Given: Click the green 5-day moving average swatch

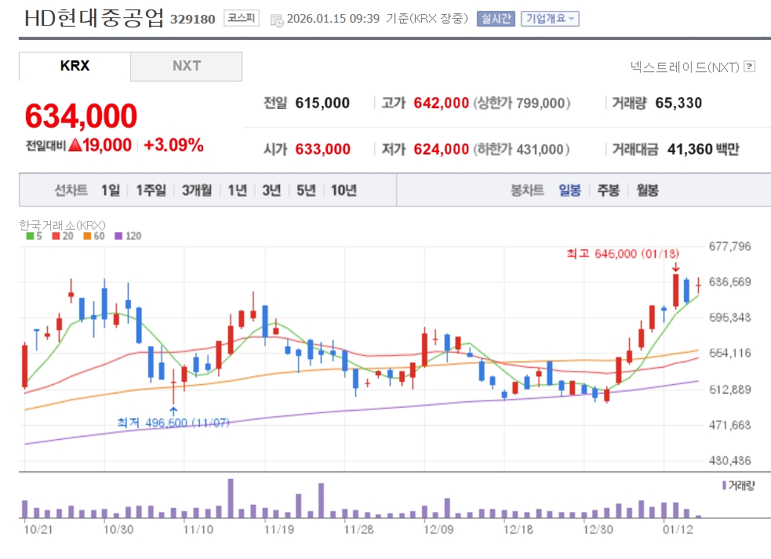Looking at the screenshot, I should click(30, 236).
